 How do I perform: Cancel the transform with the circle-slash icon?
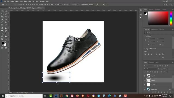click(104, 5)
